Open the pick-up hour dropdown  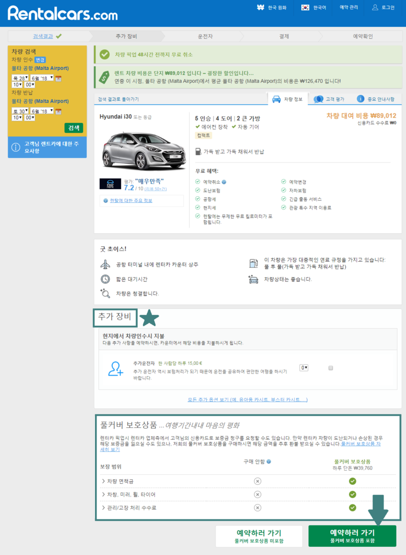(17, 84)
